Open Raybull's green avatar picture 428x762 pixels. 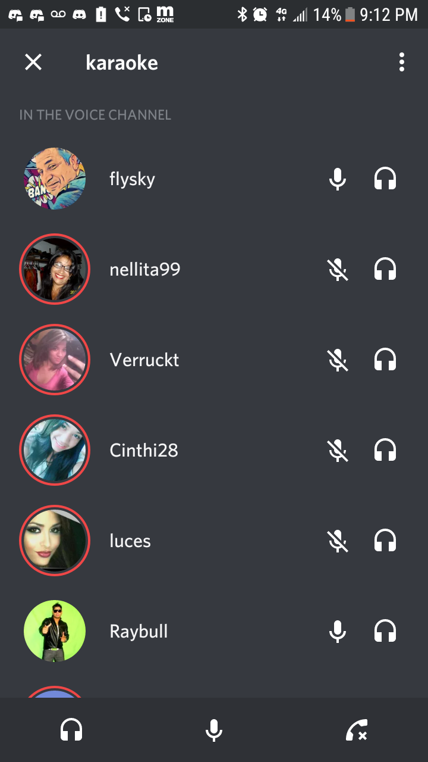coord(55,631)
